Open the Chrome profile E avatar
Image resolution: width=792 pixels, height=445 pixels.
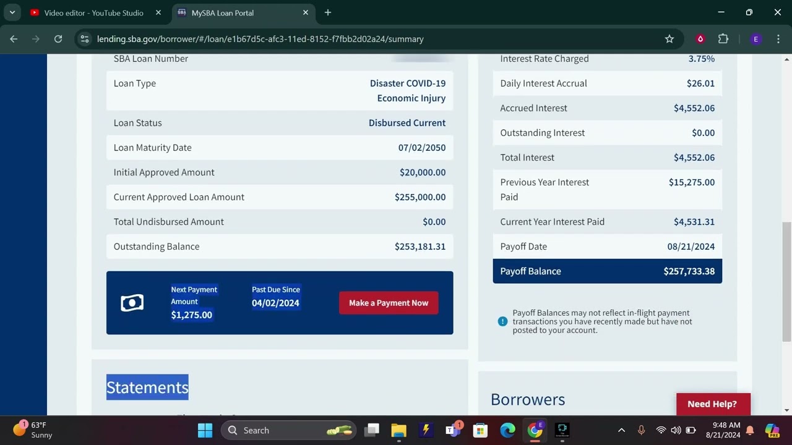click(755, 39)
